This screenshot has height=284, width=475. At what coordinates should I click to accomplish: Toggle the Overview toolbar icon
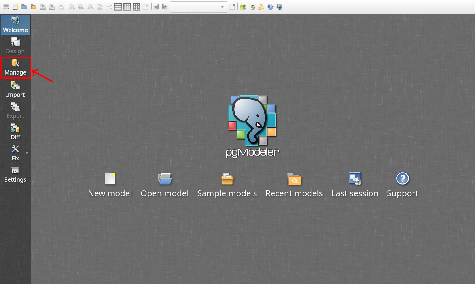click(x=146, y=7)
